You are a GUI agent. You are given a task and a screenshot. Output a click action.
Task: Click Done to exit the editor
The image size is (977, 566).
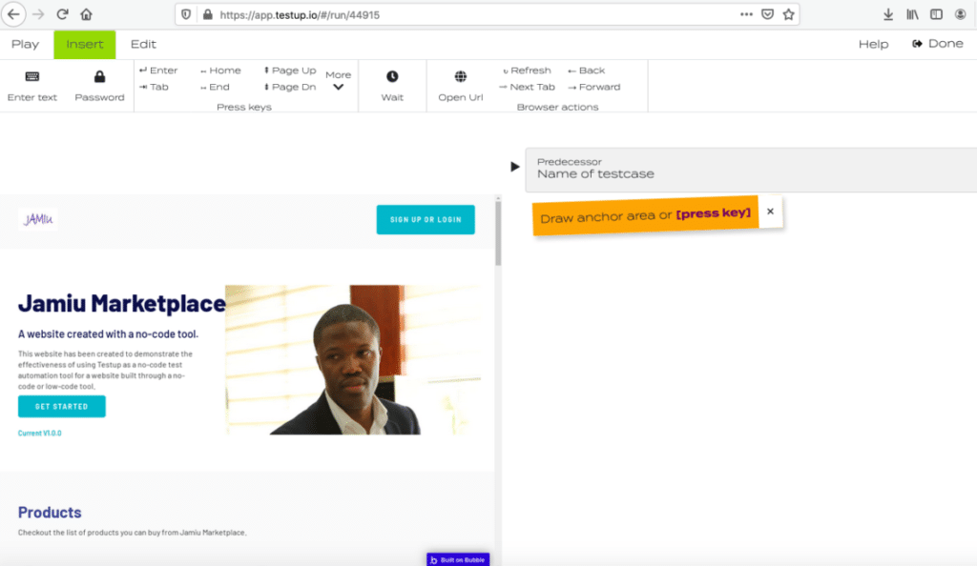[x=938, y=44]
